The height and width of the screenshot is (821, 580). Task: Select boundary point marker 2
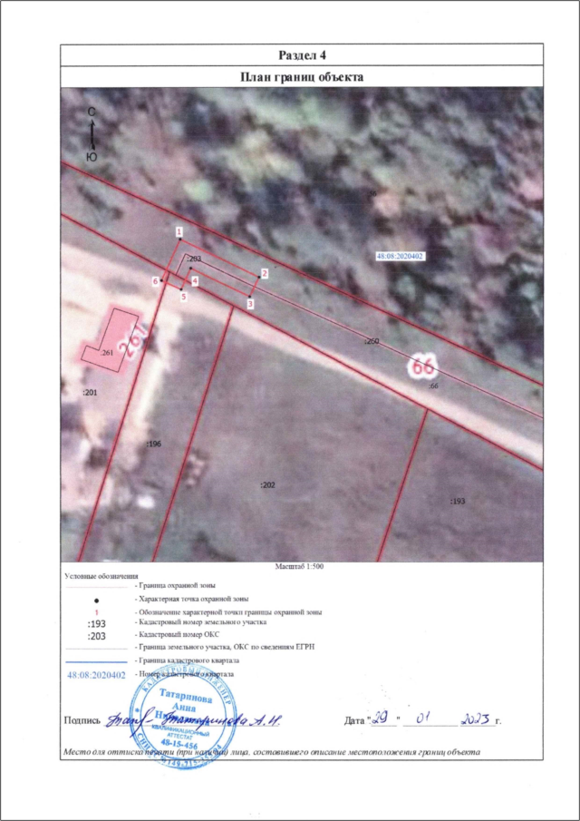[x=265, y=272]
